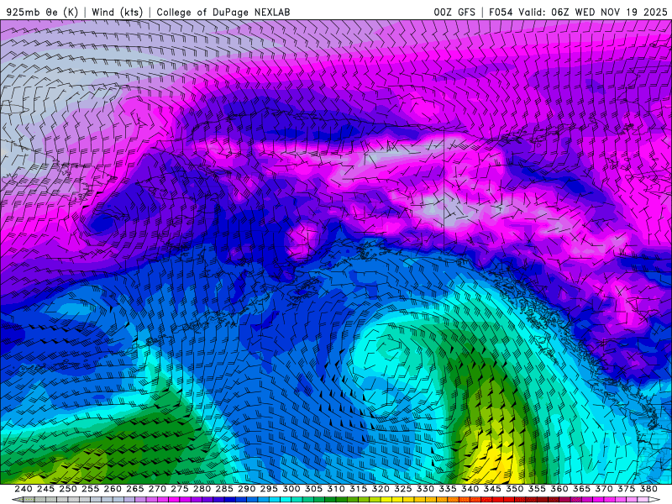Click the 'Wind (kts)' header label
The width and height of the screenshot is (672, 504).
118,12
